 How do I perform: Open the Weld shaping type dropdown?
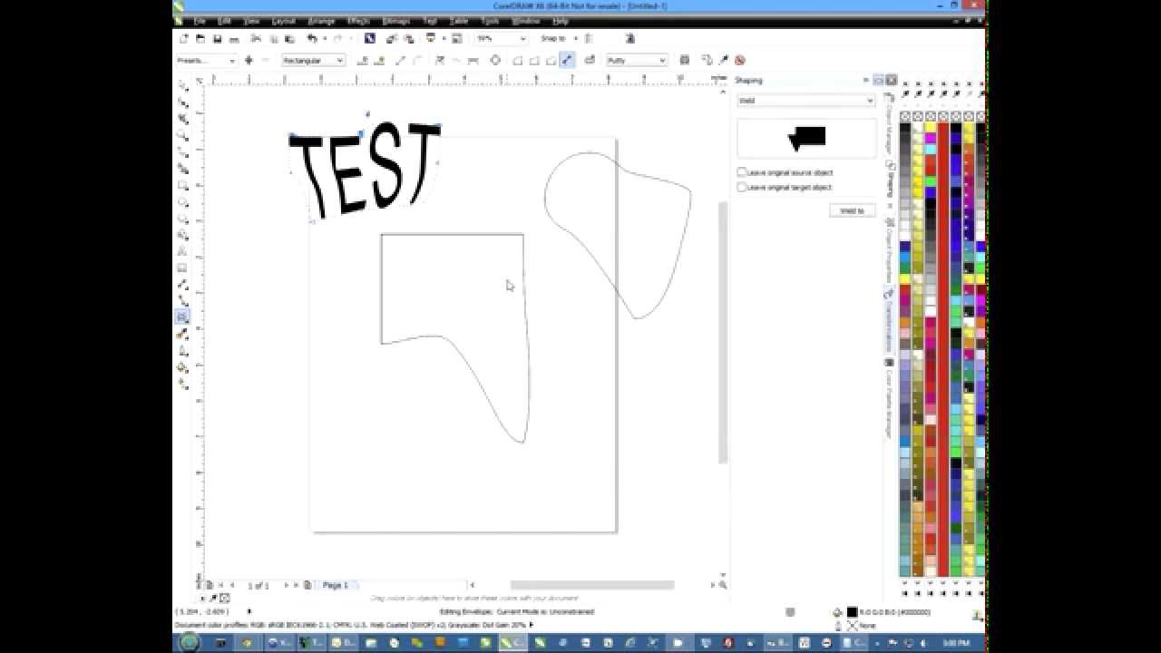click(869, 101)
